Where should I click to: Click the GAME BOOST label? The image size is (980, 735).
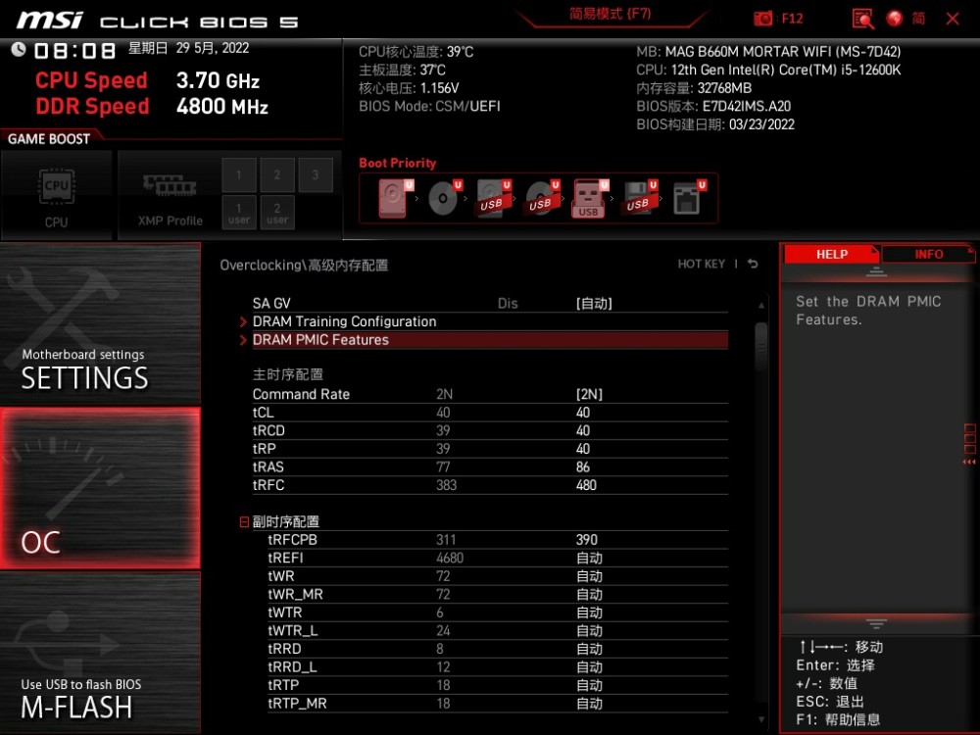[x=49, y=139]
